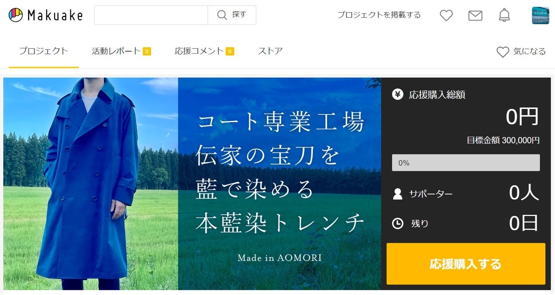
Task: Click the supporter person icon
Action: point(398,194)
